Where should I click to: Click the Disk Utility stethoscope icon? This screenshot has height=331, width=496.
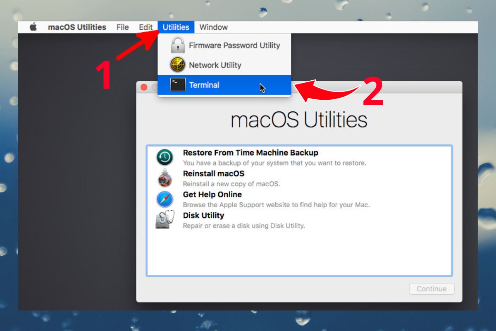[x=165, y=220]
